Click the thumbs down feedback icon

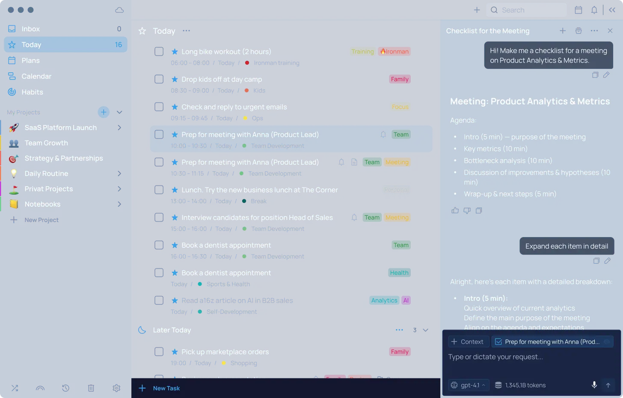pyautogui.click(x=467, y=211)
